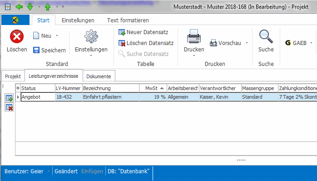Expand the Neu dropdown arrow
Screen dimensions: 317x181
point(57,35)
